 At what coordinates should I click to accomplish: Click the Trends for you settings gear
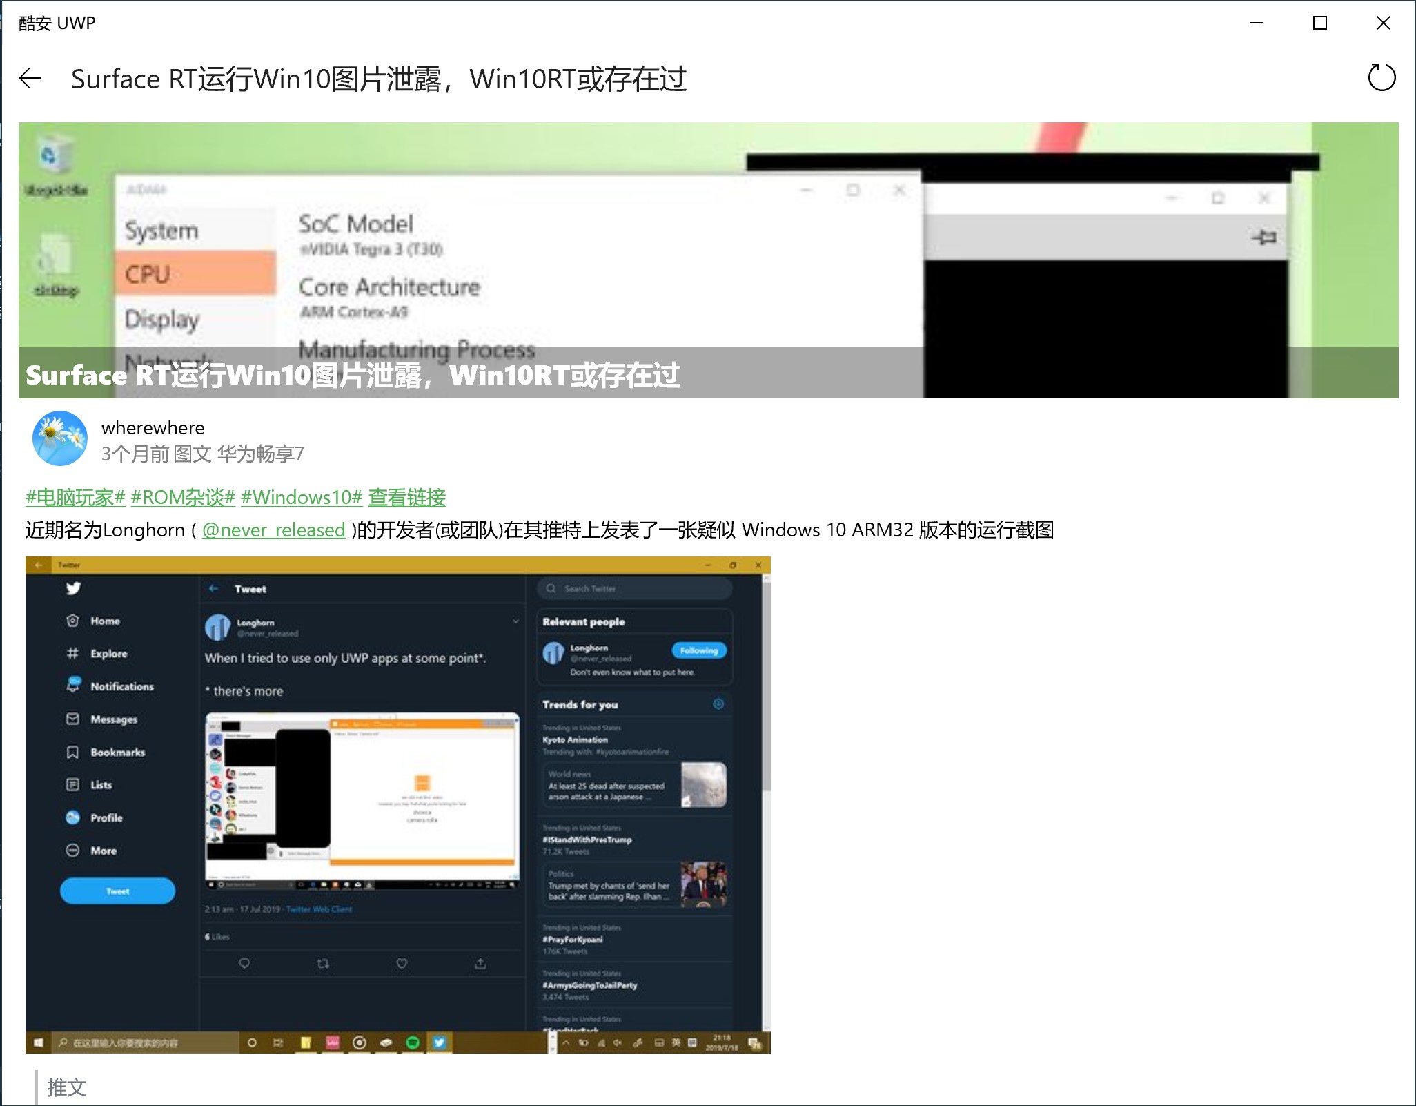click(x=718, y=704)
